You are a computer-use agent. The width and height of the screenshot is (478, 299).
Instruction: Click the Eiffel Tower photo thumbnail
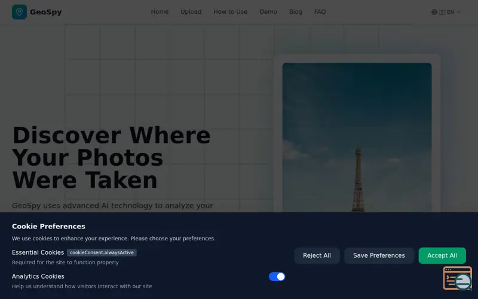click(357, 138)
